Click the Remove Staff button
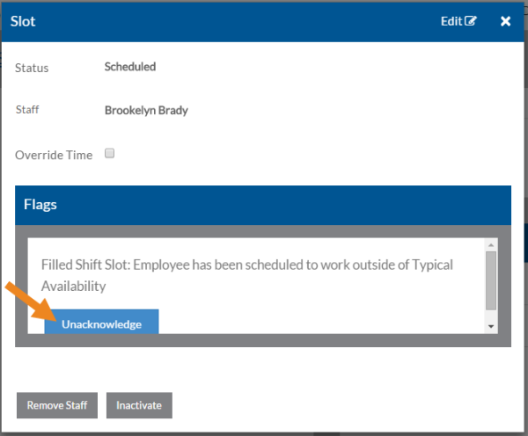Screen dimensions: 528x436 (57, 405)
